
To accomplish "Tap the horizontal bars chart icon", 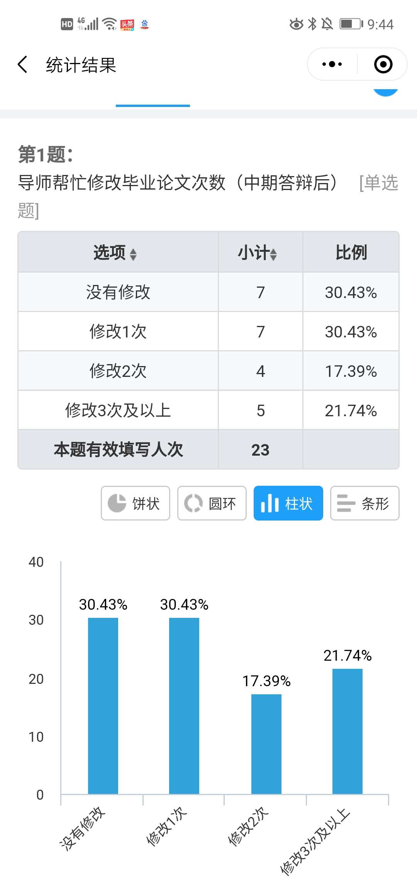I will [346, 503].
